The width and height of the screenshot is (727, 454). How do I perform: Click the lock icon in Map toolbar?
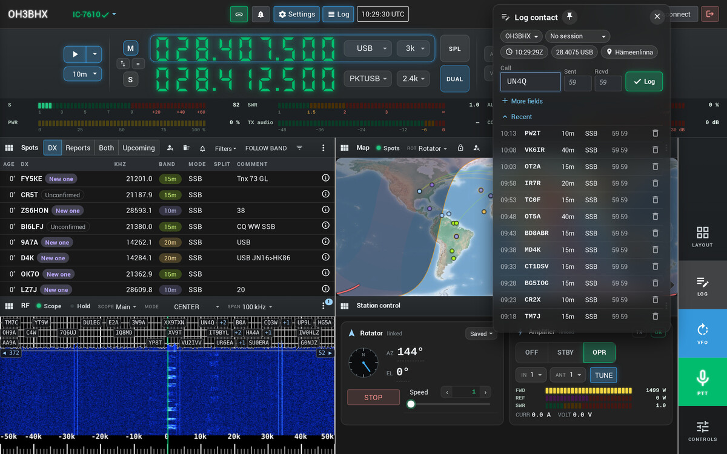460,148
